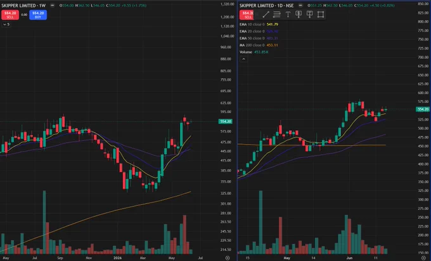Click the SELL button on daily chart
This screenshot has height=261, width=431.
pos(247,15)
